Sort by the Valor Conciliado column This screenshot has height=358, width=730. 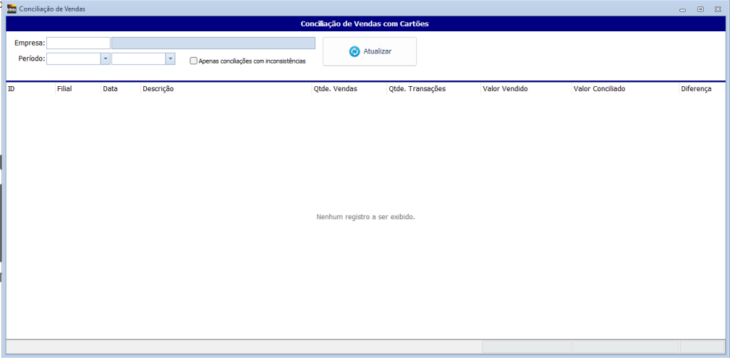(624, 89)
